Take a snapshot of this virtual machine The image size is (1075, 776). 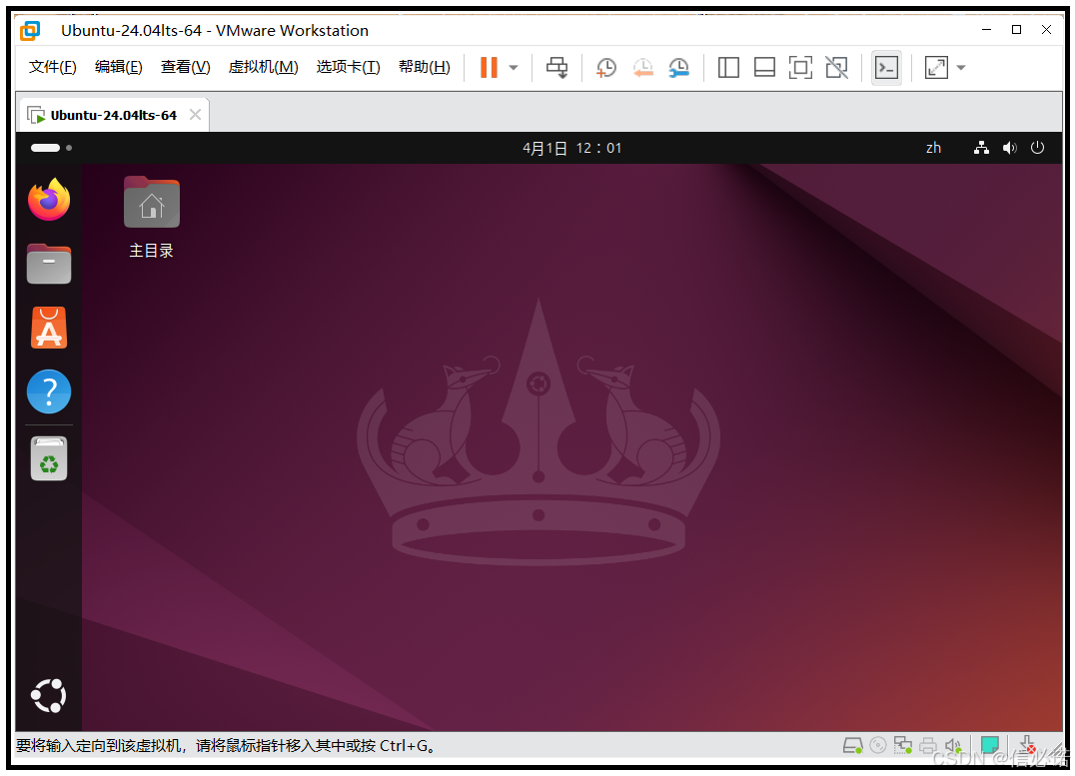pyautogui.click(x=605, y=67)
